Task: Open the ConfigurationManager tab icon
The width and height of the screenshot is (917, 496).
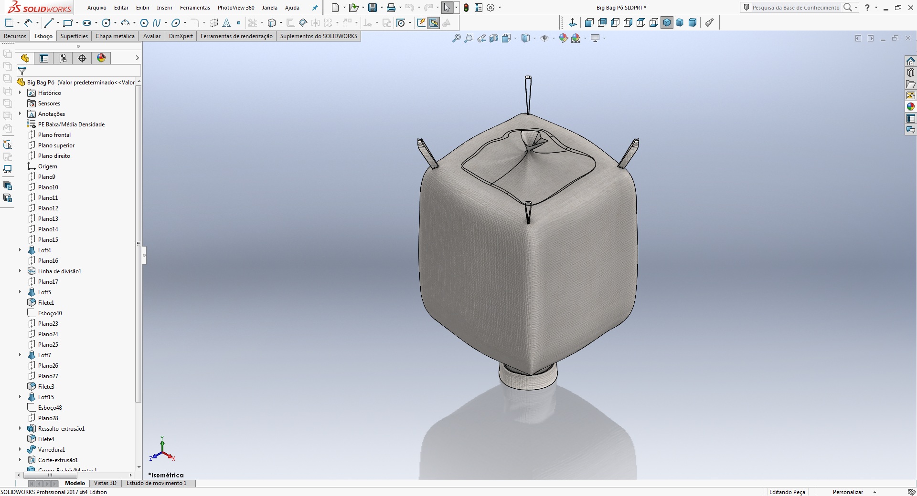Action: pos(63,58)
